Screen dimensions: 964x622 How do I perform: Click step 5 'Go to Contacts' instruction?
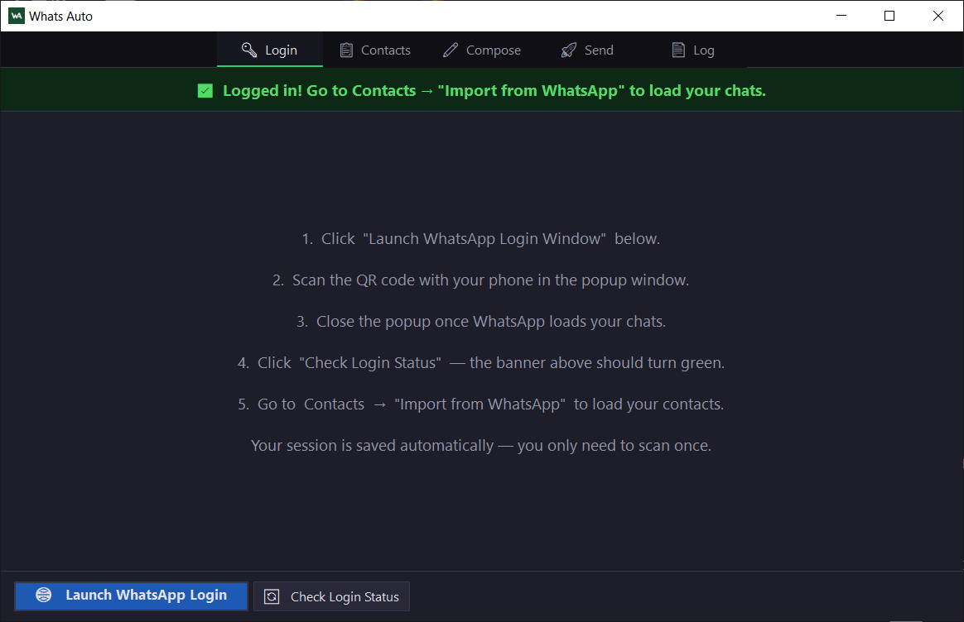(x=481, y=404)
